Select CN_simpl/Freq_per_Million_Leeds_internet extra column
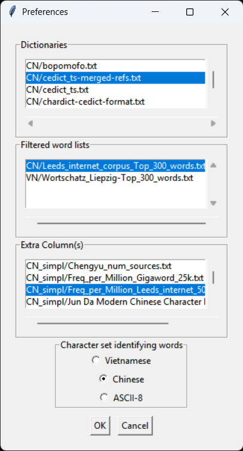 115,290
